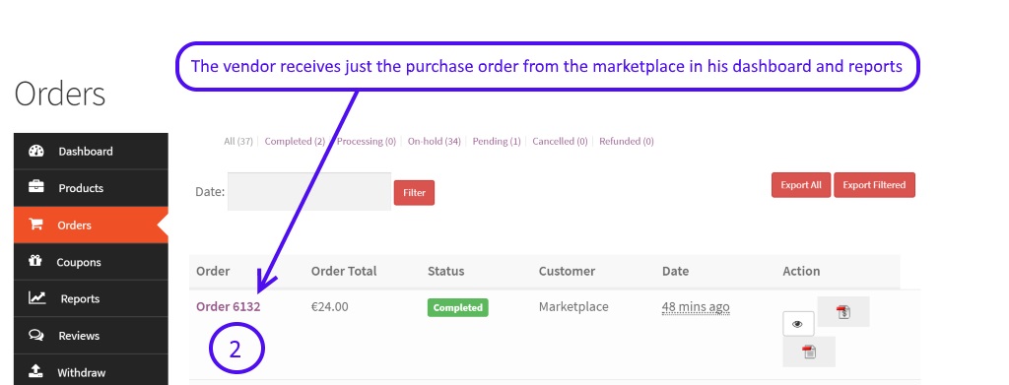Screen dimensions: 1009x385
Task: Filter orders by Completed (2) status
Action: pyautogui.click(x=295, y=142)
